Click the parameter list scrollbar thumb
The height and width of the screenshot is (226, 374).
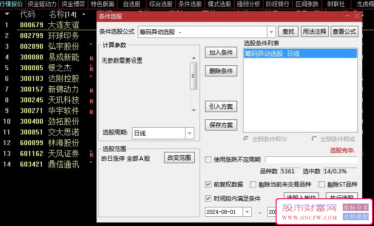194,76
